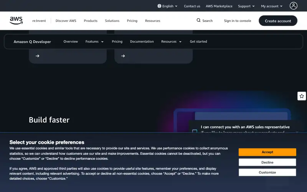Click the globe language icon

pos(159,6)
